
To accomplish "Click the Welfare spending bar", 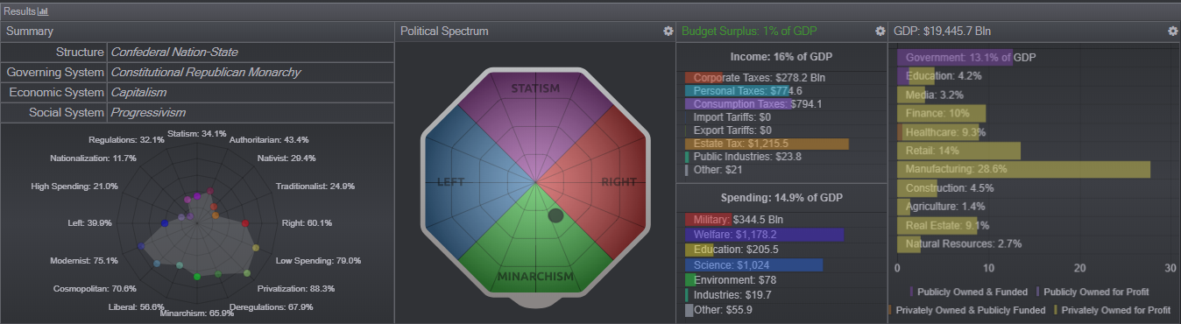I will tap(764, 235).
